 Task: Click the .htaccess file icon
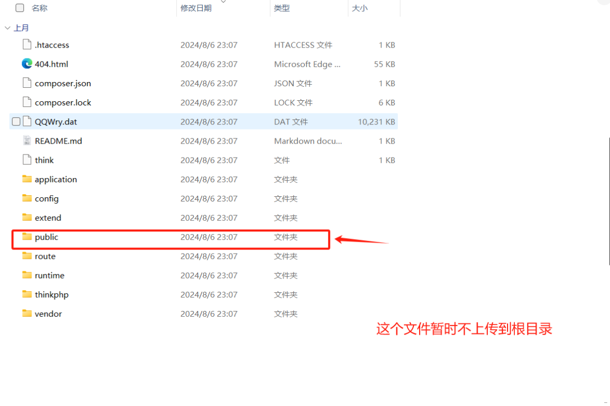27,45
